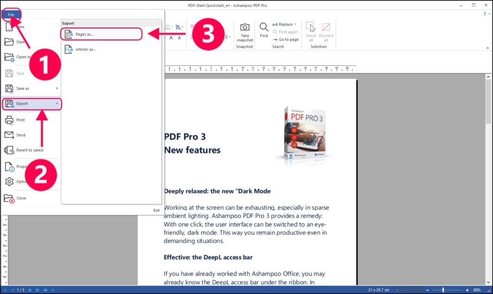Click the Deselect all icon
This screenshot has width=493, height=294.
pyautogui.click(x=326, y=27)
